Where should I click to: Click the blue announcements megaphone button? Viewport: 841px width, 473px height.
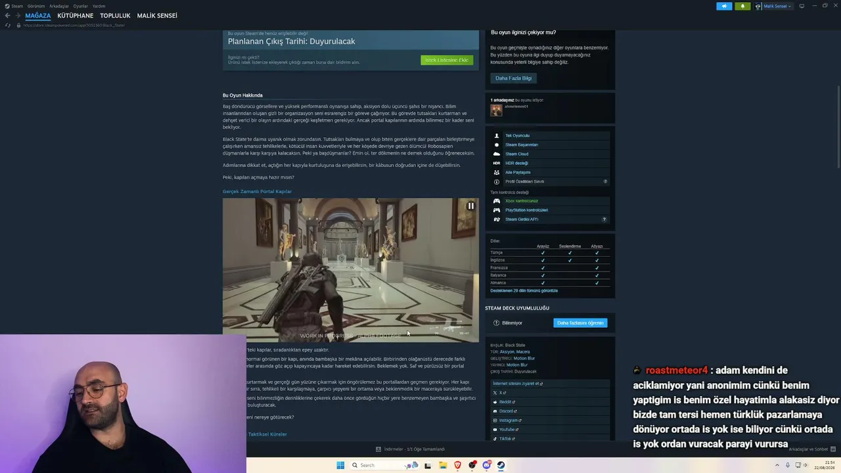point(724,6)
